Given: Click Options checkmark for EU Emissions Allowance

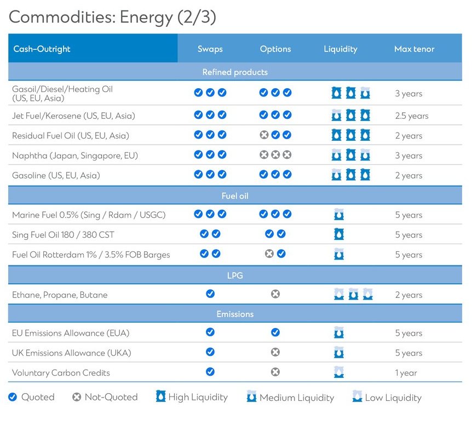Looking at the screenshot, I should click(275, 332).
